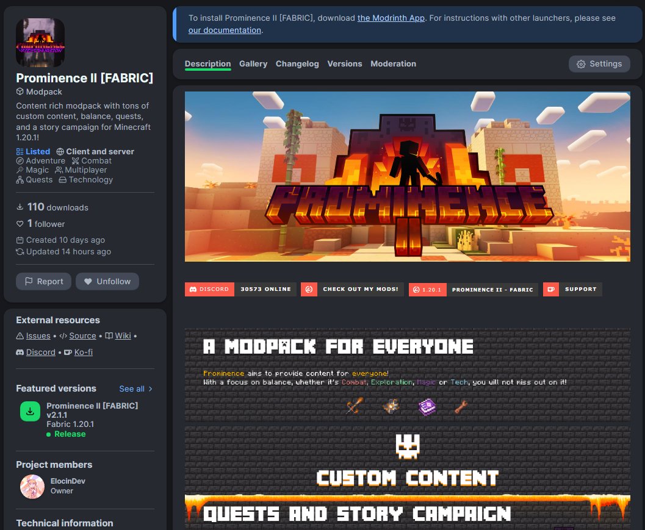Click the white skull Custom Content icon

pos(407,446)
